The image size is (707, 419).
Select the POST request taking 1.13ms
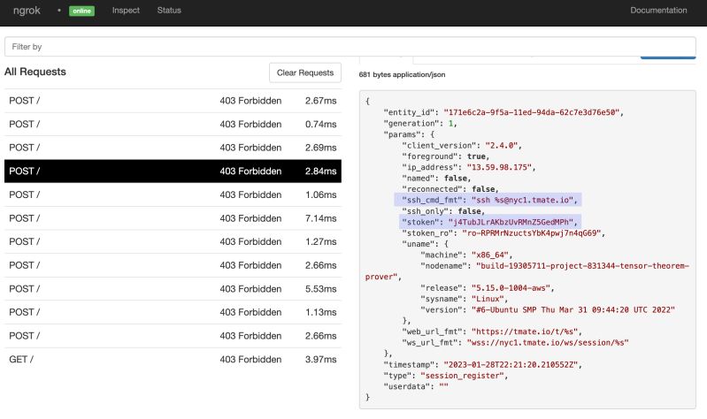click(x=173, y=312)
